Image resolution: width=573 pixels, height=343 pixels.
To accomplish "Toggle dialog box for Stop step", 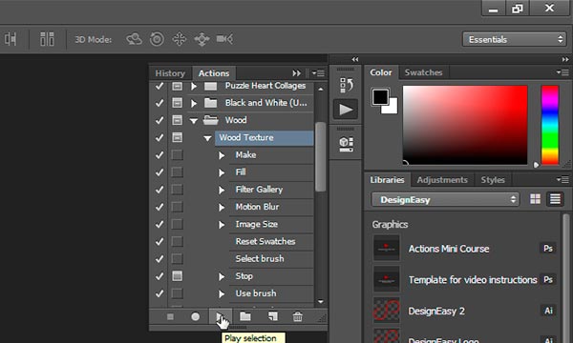I will click(x=178, y=276).
